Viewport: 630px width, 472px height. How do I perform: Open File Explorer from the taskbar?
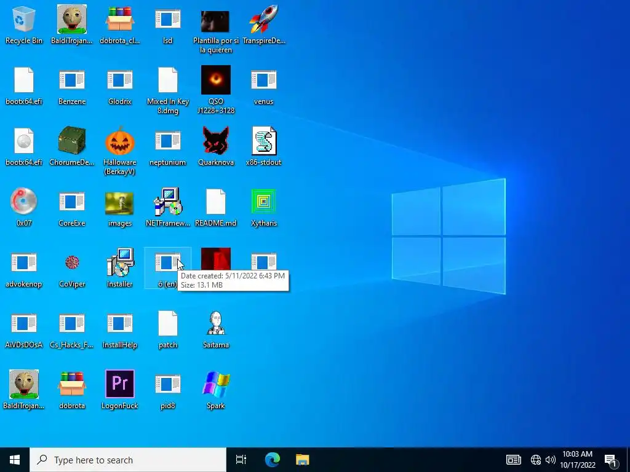pos(303,460)
